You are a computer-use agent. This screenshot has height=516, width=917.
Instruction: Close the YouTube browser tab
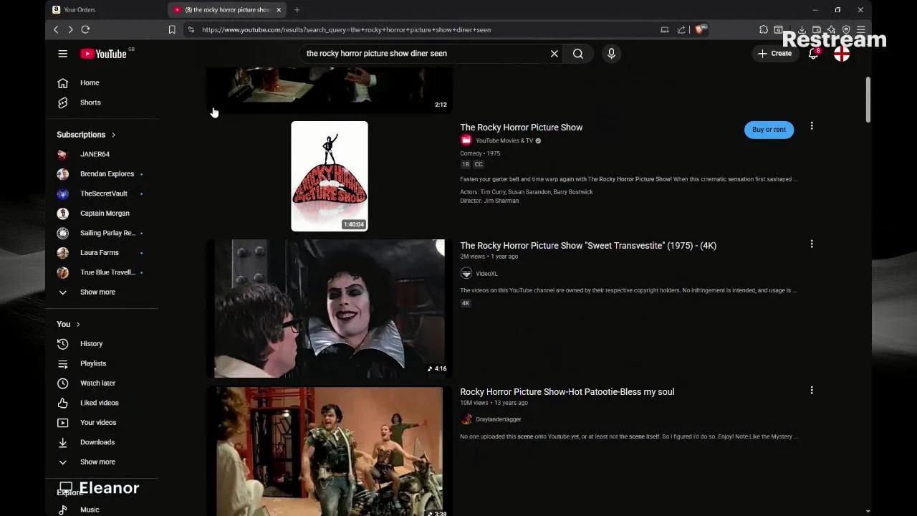pyautogui.click(x=279, y=10)
